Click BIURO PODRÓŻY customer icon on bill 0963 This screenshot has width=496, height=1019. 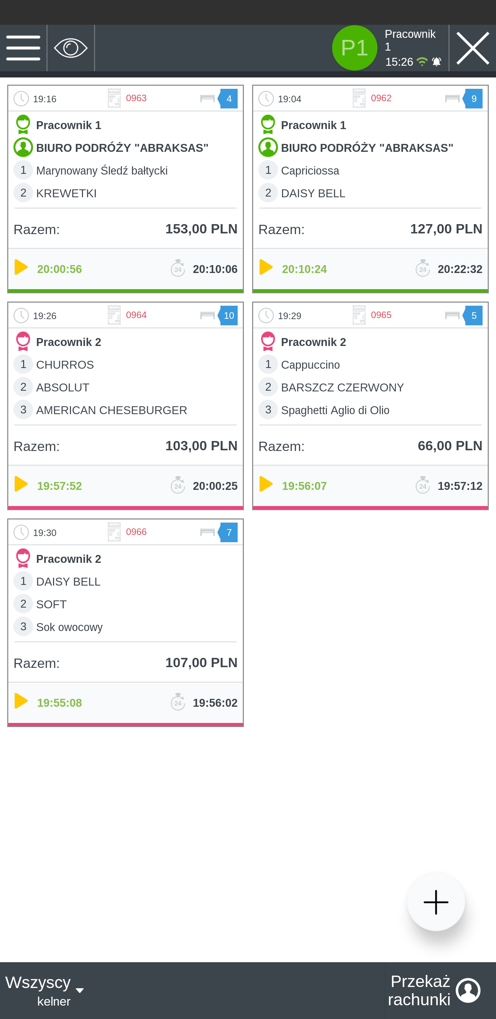tap(23, 148)
